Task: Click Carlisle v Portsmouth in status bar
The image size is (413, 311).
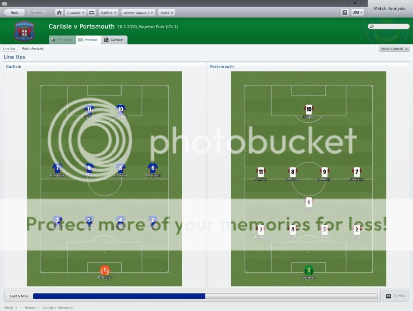Action: pos(58,307)
